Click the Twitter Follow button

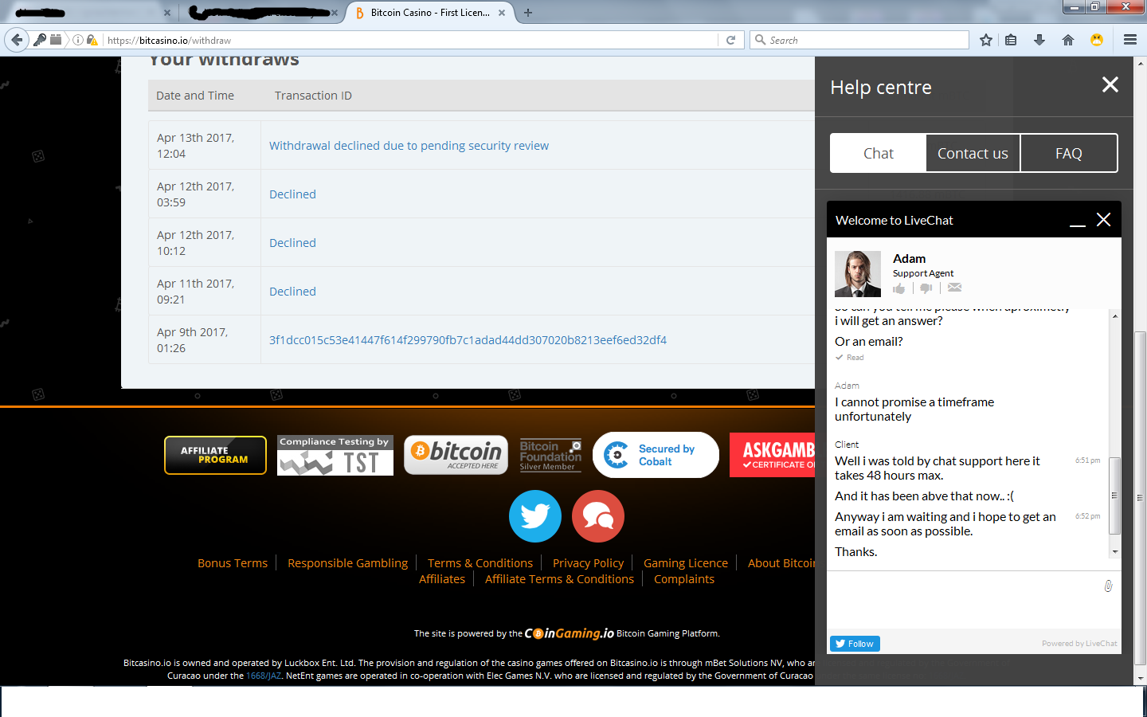pos(855,644)
